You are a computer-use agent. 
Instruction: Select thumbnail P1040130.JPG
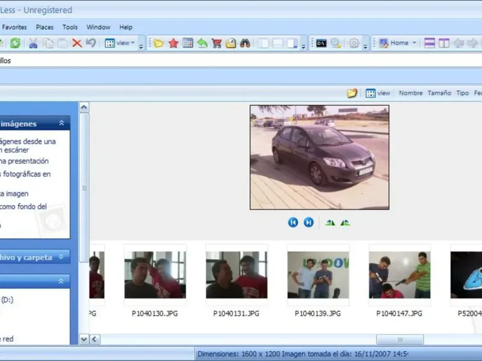click(x=155, y=275)
